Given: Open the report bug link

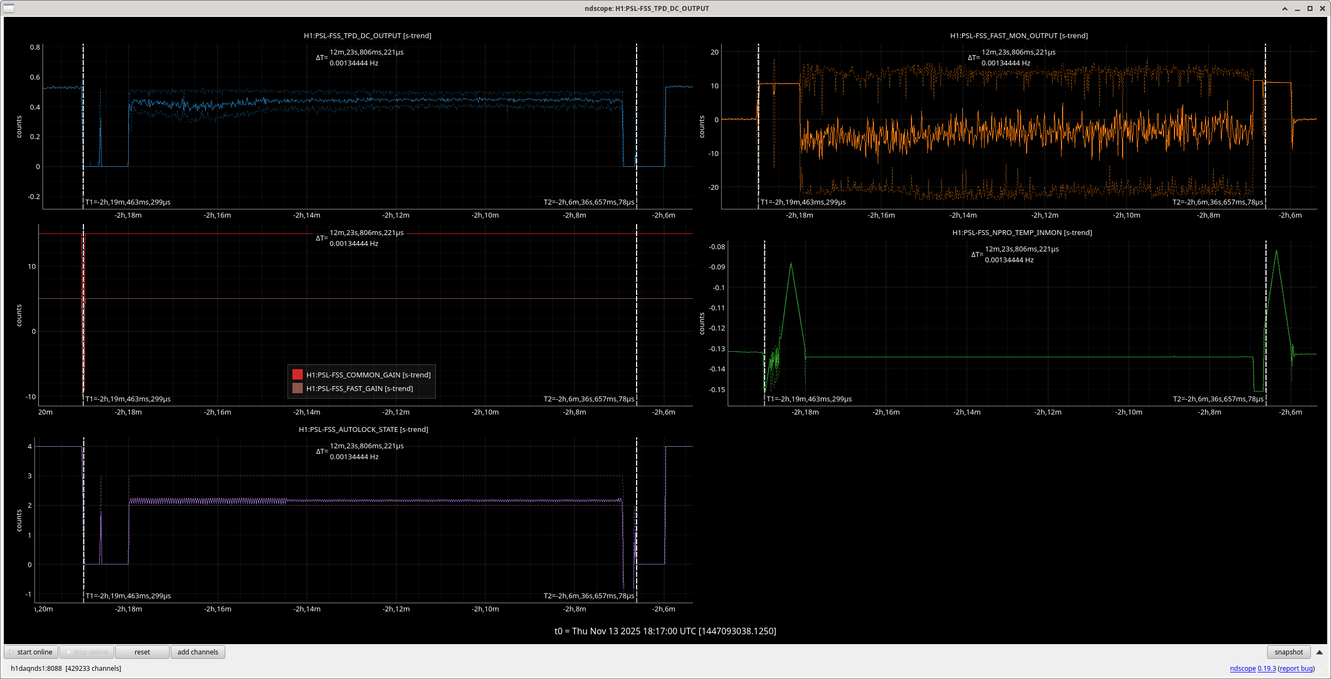Looking at the screenshot, I should [x=1296, y=669].
